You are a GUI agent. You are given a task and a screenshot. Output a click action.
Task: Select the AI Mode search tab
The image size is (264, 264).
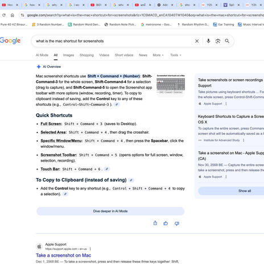point(42,55)
